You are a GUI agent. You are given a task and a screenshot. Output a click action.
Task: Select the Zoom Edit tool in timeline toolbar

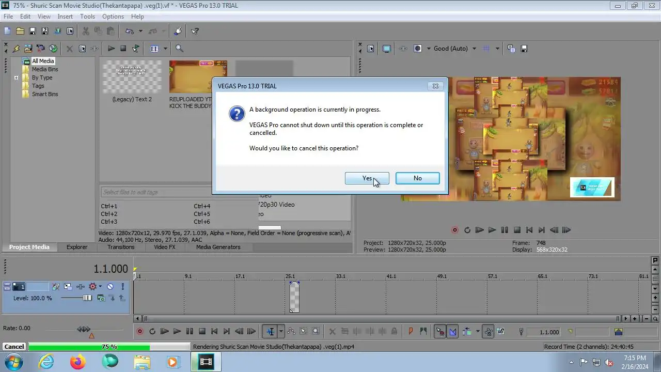316,332
